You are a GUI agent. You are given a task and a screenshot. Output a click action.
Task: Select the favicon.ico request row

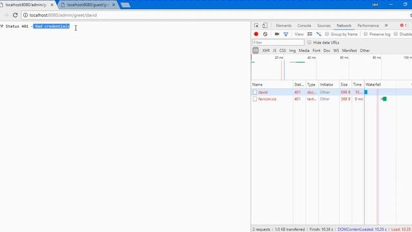(x=332, y=99)
